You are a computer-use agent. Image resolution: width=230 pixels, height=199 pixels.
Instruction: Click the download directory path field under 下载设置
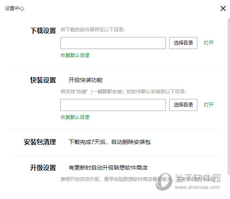click(x=113, y=43)
